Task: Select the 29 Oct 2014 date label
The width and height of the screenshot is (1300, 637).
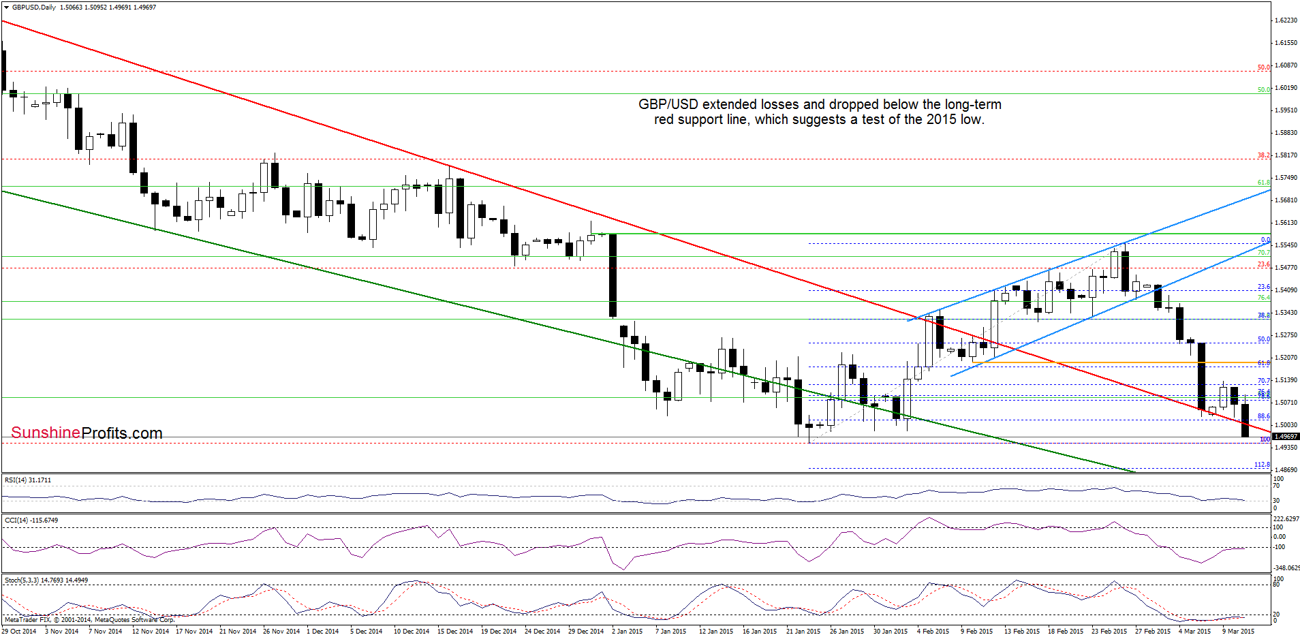Action: coord(19,632)
